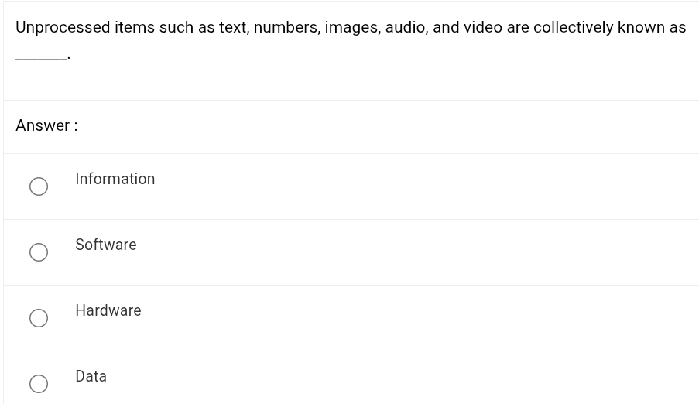Click the word "Unprocessed" in the question
This screenshot has width=699, height=404.
click(x=63, y=27)
